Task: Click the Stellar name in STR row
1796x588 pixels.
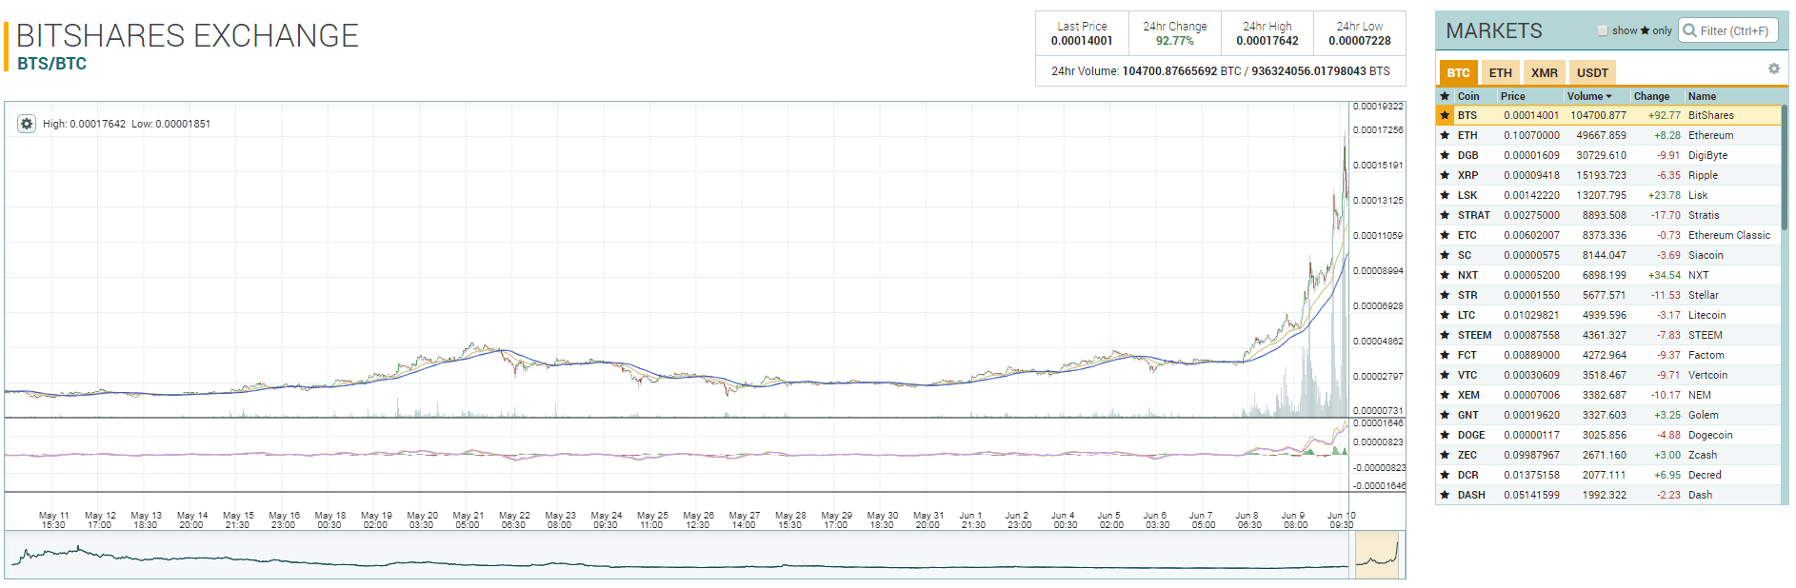Action: click(1703, 295)
